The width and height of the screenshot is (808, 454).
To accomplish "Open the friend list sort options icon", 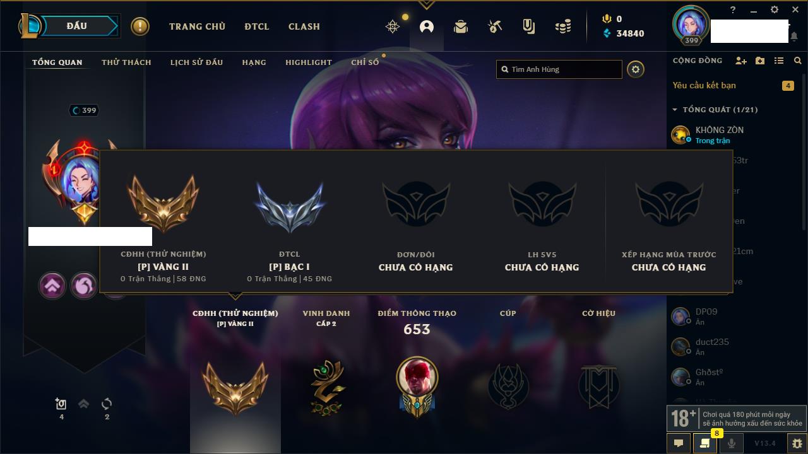I will 779,61.
